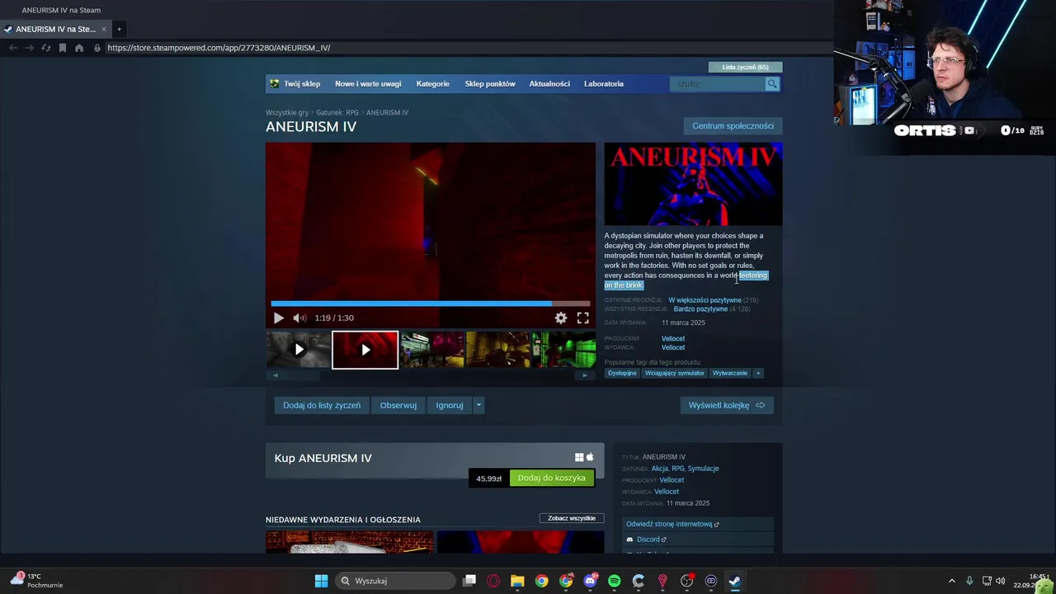Image resolution: width=1056 pixels, height=594 pixels.
Task: Open the Discord link
Action: 648,540
